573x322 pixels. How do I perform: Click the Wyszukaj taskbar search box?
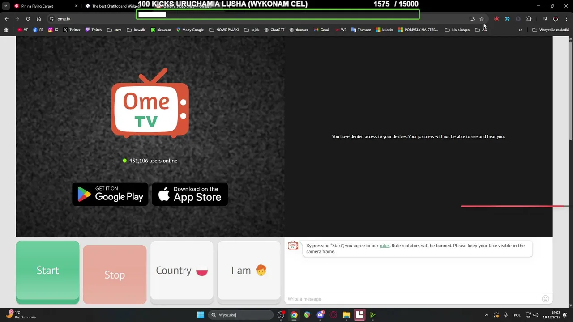click(x=241, y=315)
